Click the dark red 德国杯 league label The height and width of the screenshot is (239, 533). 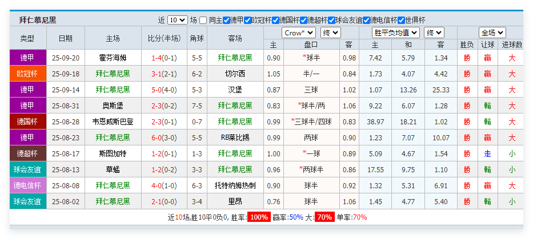[x=27, y=121]
